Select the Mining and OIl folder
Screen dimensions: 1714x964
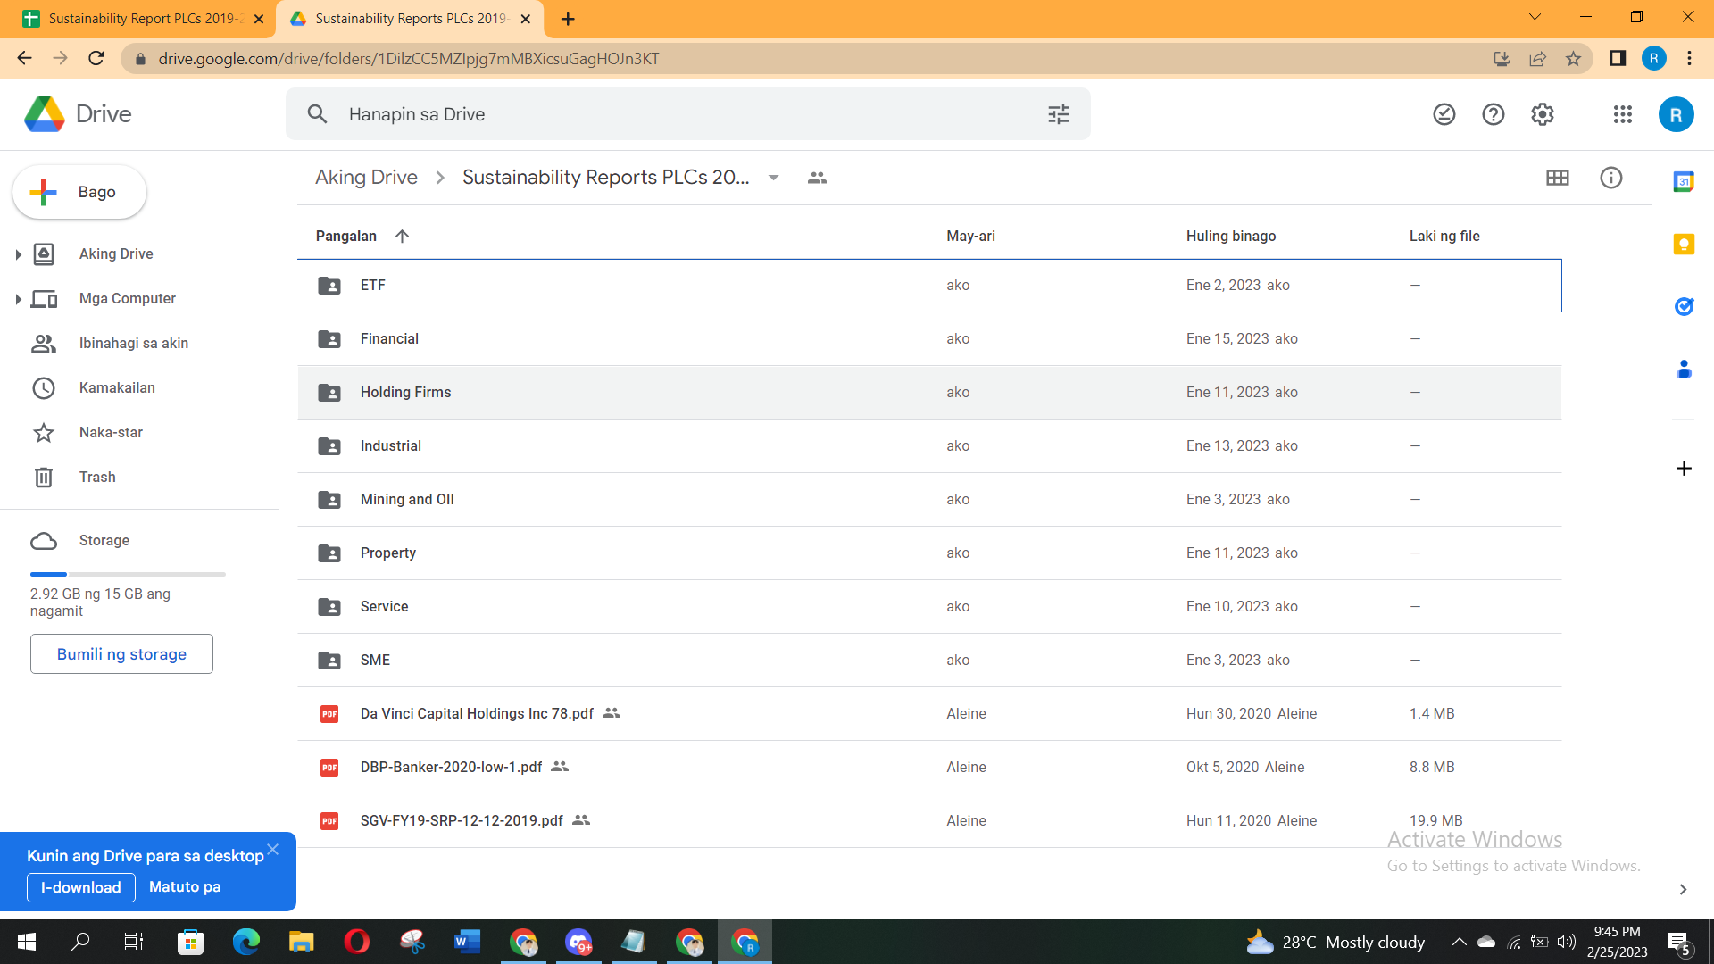[x=929, y=500]
